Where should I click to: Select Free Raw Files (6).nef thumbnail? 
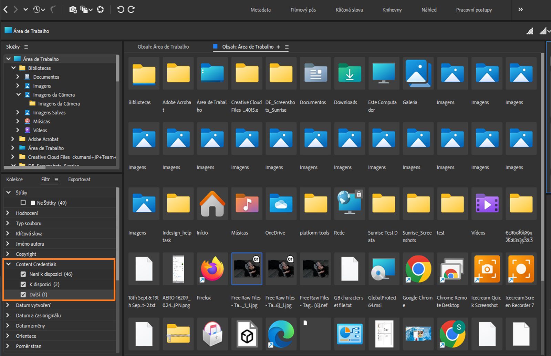315,269
